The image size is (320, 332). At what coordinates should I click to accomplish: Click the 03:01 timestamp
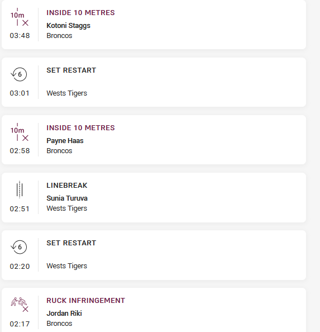point(20,93)
